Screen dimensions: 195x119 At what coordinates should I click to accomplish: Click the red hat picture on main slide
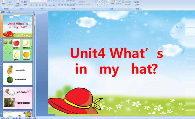click(x=75, y=101)
